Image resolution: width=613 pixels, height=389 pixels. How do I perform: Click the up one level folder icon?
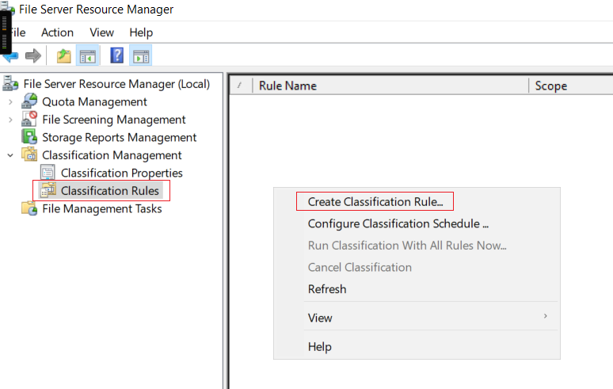(63, 56)
